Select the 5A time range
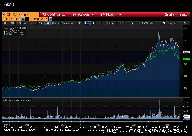The image size is (192, 136). pos(47,23)
